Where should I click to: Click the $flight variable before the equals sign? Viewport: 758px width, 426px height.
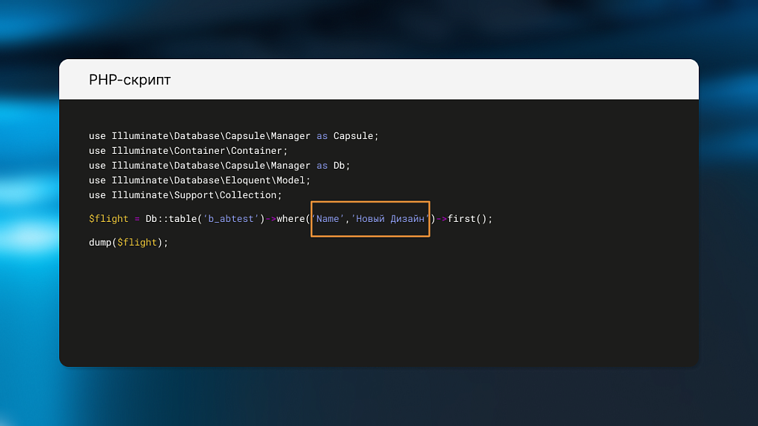point(108,219)
